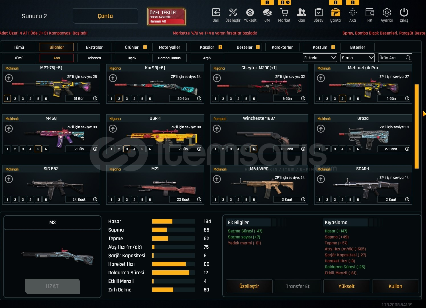This screenshot has width=426, height=308.
Task: Switch to the Materyaller tab
Action: point(170,47)
